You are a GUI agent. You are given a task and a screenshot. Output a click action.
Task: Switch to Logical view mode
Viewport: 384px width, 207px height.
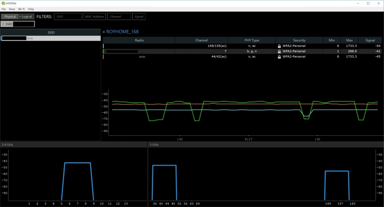26,16
